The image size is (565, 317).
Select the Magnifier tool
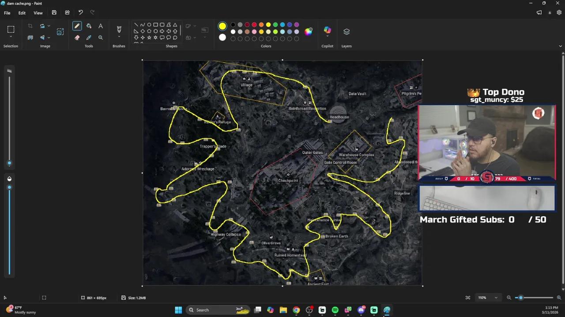(101, 38)
